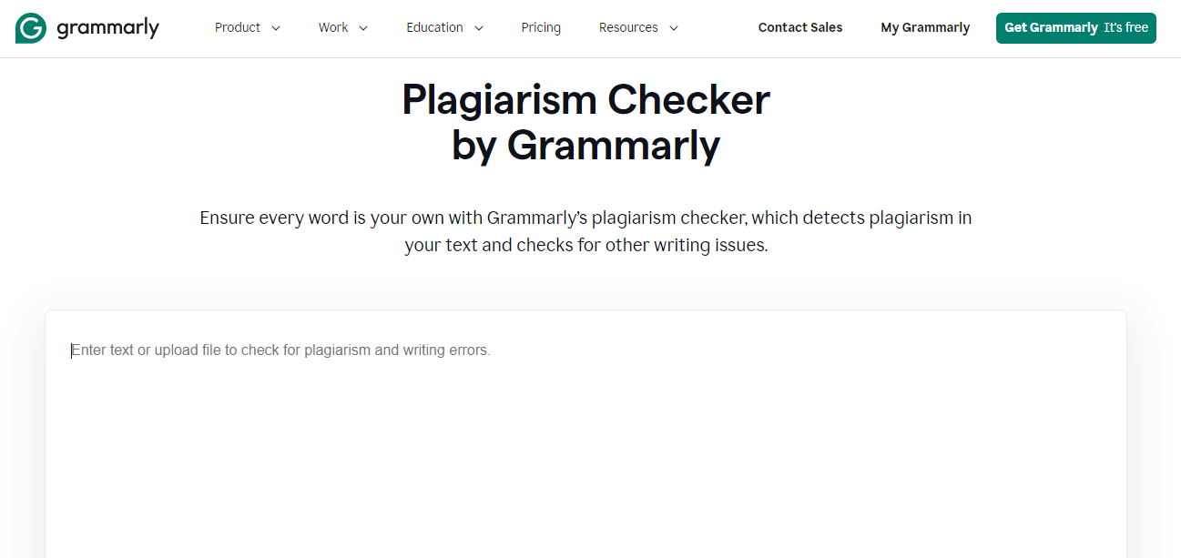Click the placeholder text to start typing
Image resolution: width=1181 pixels, height=558 pixels.
click(x=280, y=350)
